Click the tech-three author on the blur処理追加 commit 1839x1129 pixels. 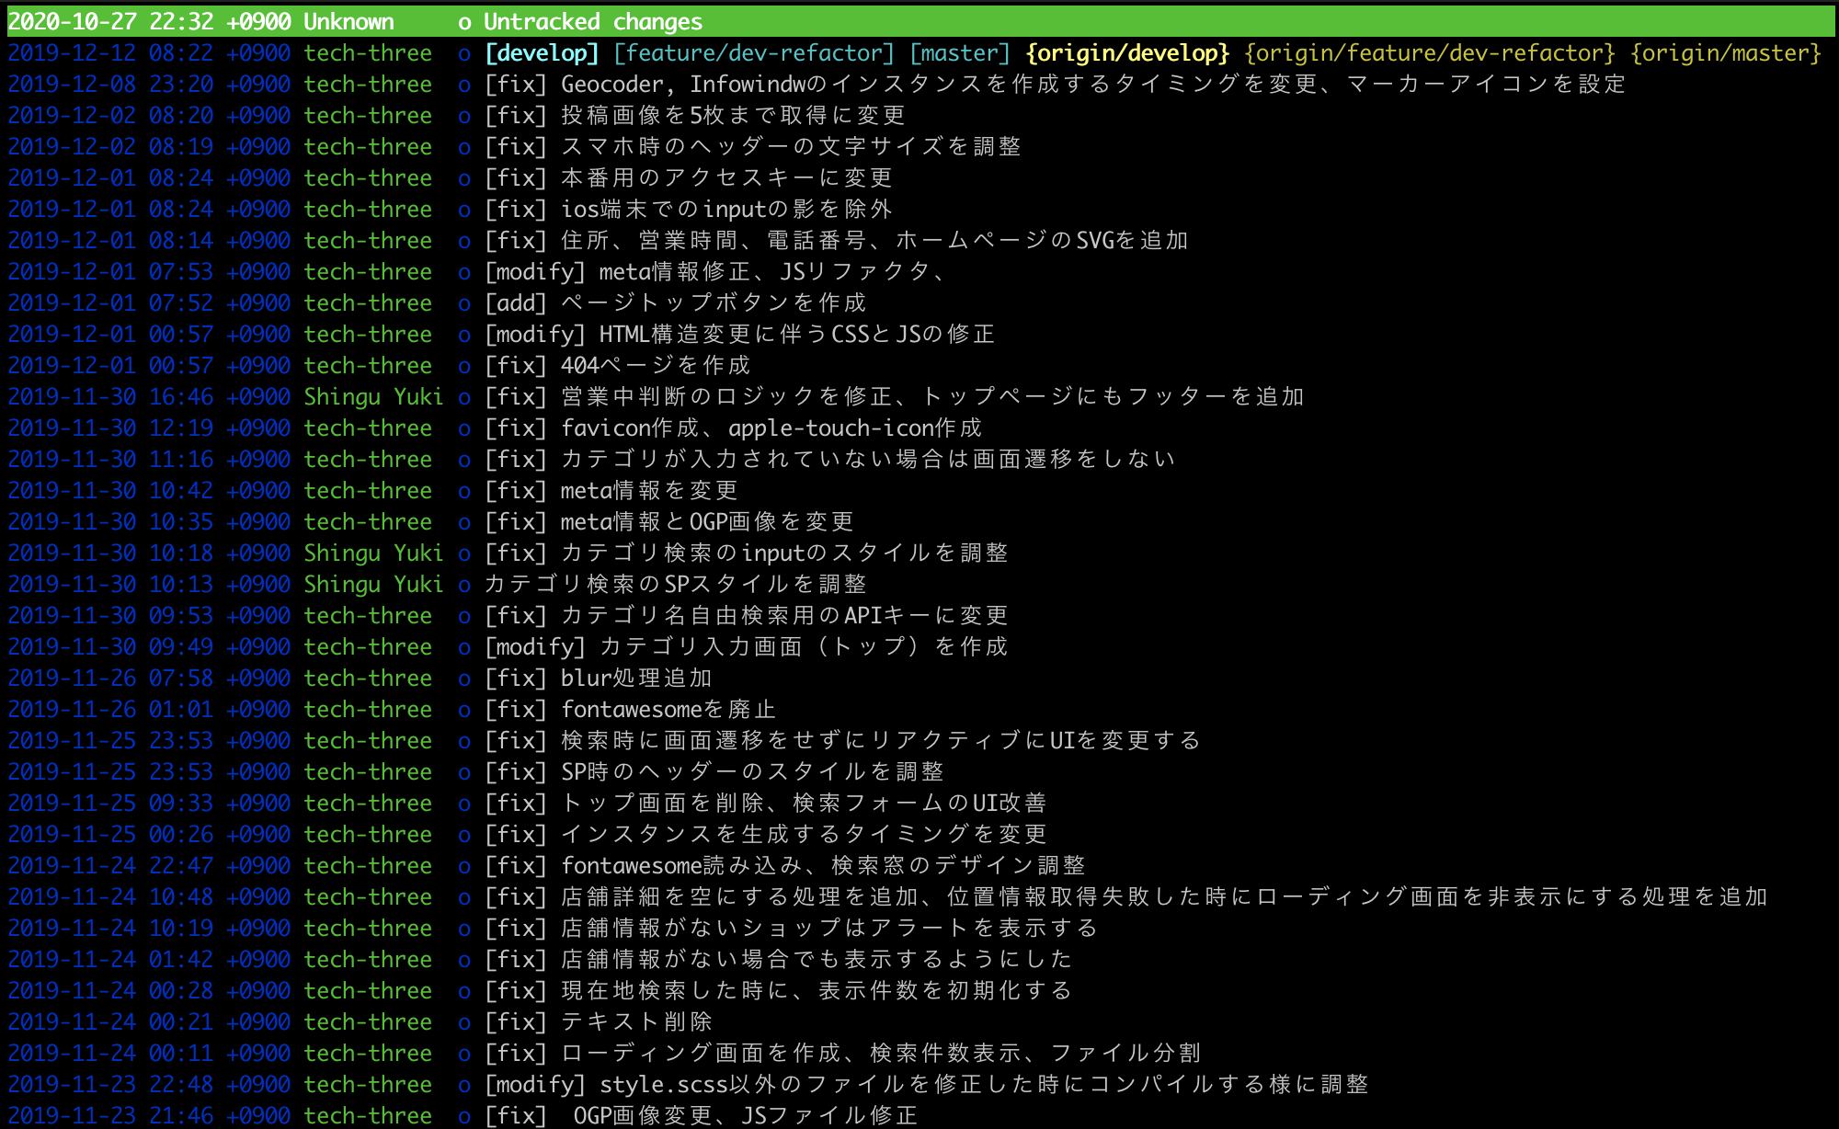tap(367, 678)
